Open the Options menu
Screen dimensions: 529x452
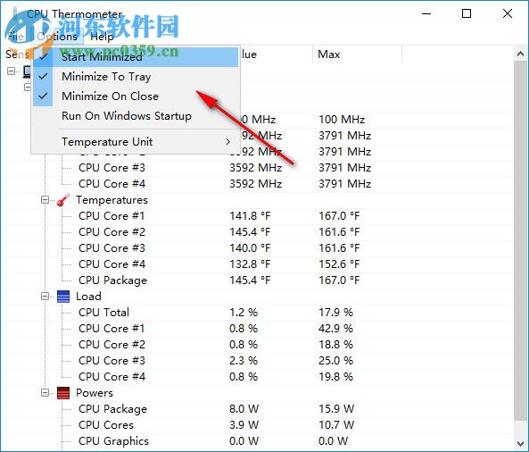[x=57, y=36]
